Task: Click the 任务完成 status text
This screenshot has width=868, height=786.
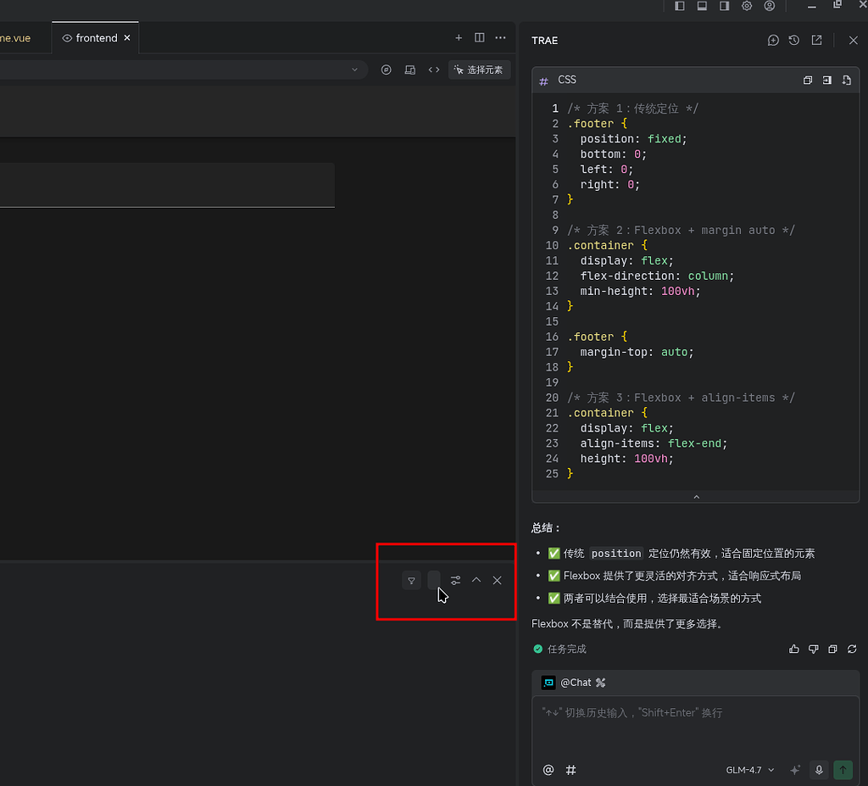Action: 566,649
